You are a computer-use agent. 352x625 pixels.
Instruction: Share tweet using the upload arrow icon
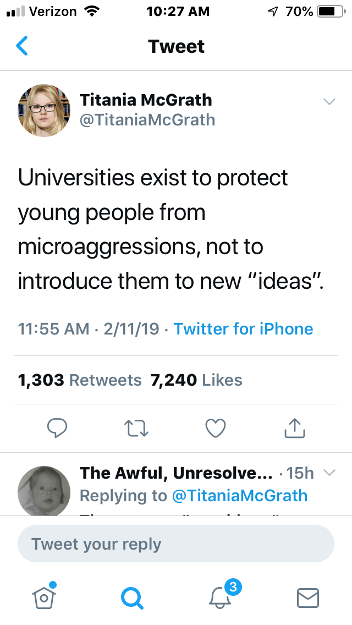coord(295,428)
